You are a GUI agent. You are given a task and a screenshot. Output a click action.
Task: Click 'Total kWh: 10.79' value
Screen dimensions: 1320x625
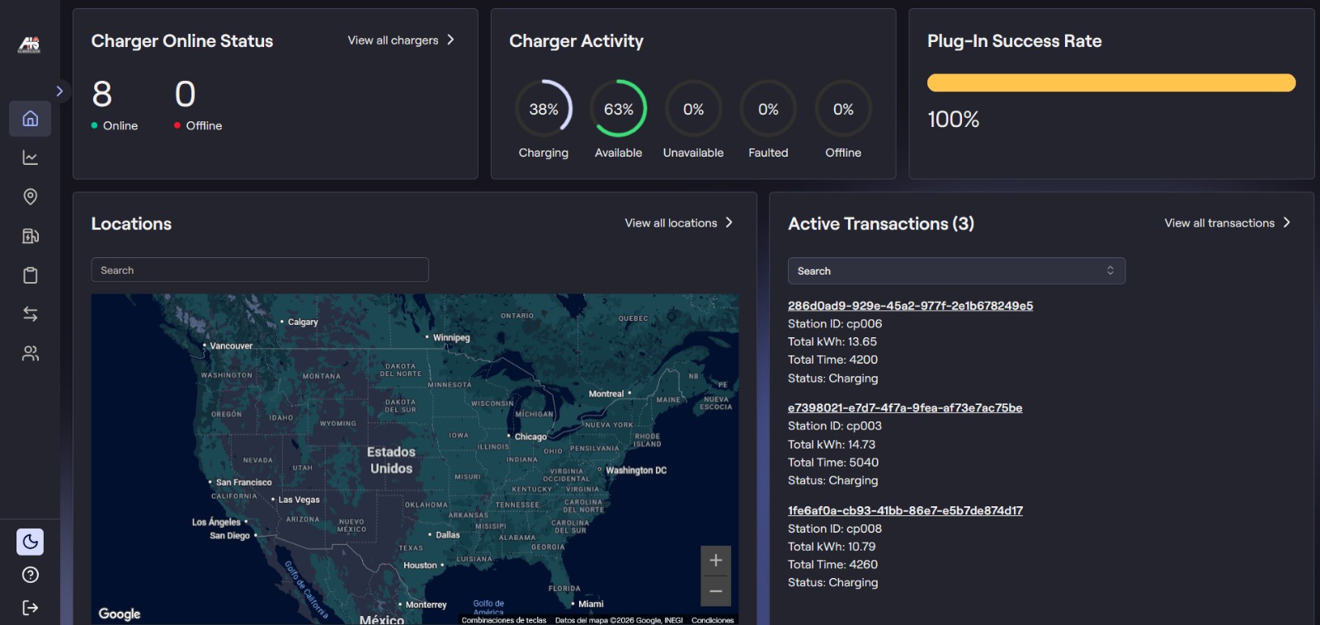click(832, 546)
